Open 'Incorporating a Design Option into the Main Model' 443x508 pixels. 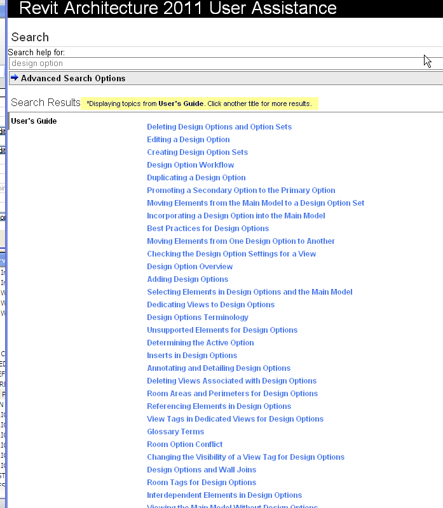[236, 216]
